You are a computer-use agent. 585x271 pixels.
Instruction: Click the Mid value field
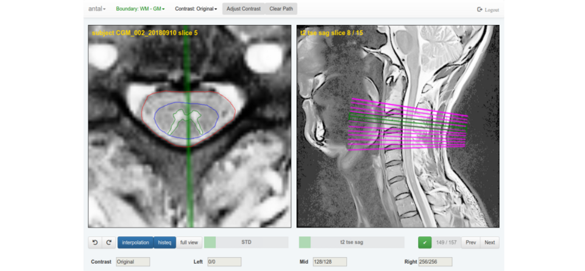tap(329, 262)
